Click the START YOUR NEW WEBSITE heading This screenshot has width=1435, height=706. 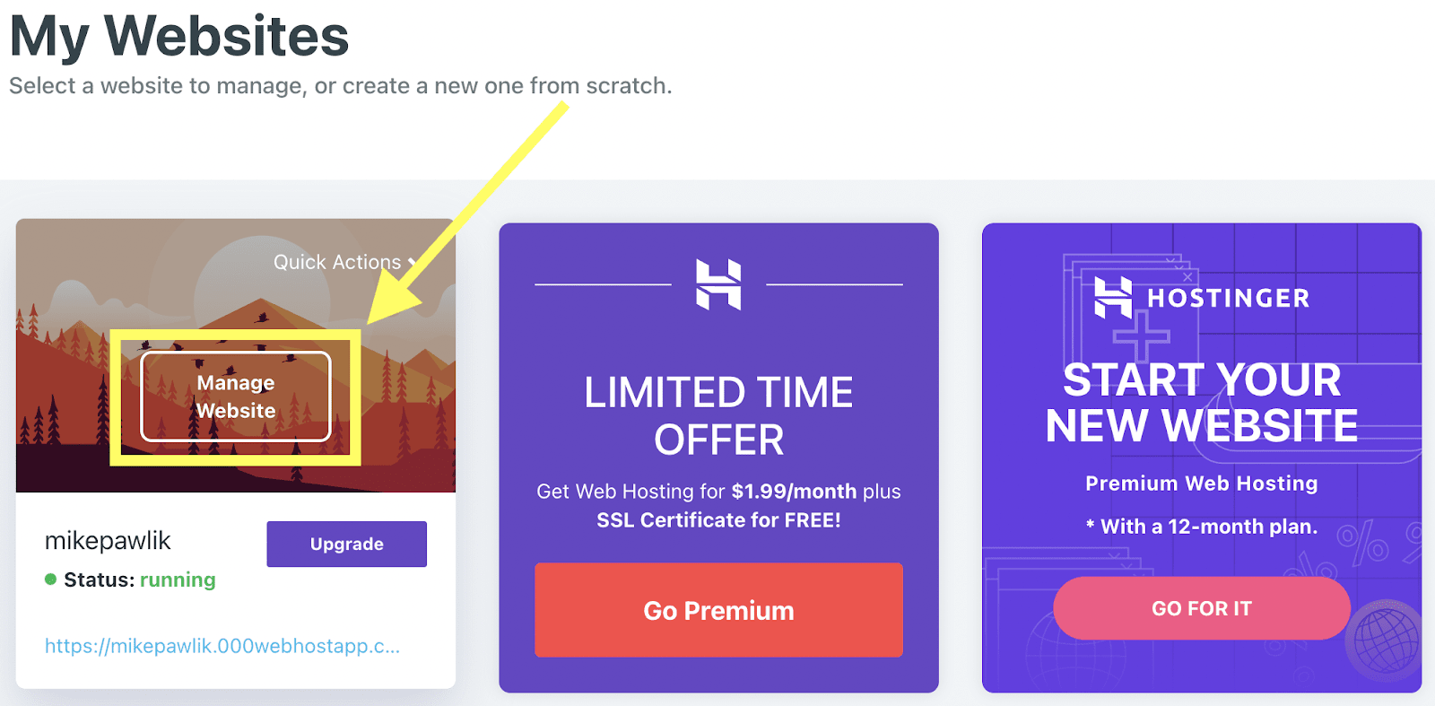1202,403
